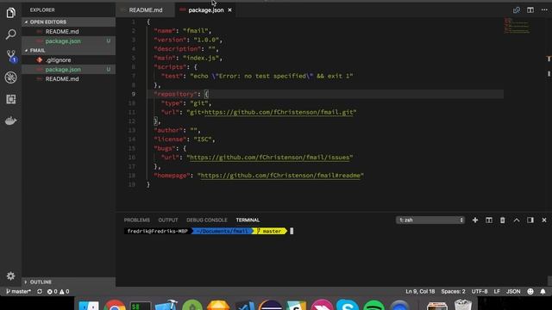The image size is (552, 310).
Task: Focus the terminal prompt cursor
Action: (292, 231)
